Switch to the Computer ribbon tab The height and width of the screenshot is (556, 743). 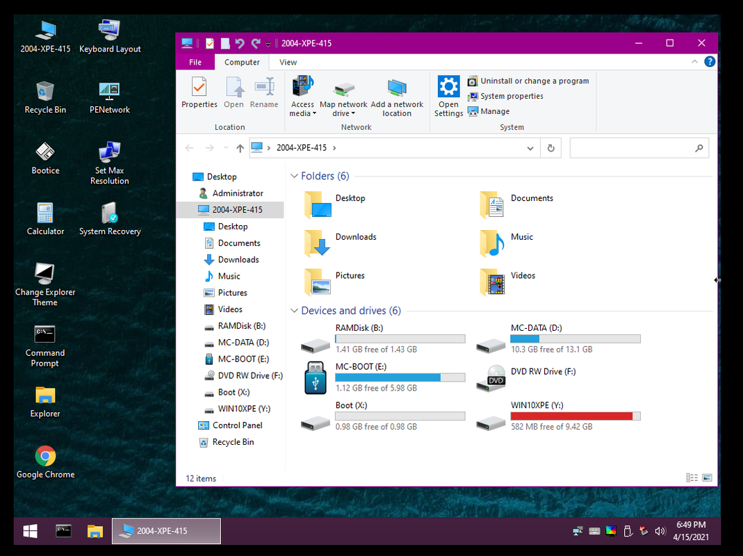(242, 62)
